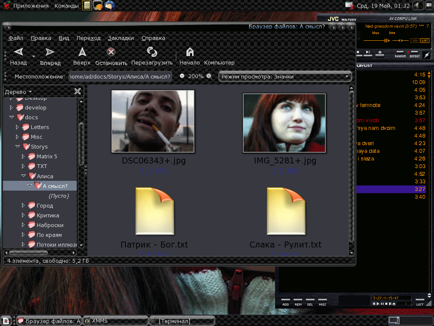Zoom out with the minus magnifier icon
This screenshot has height=326, width=434.
182,76
